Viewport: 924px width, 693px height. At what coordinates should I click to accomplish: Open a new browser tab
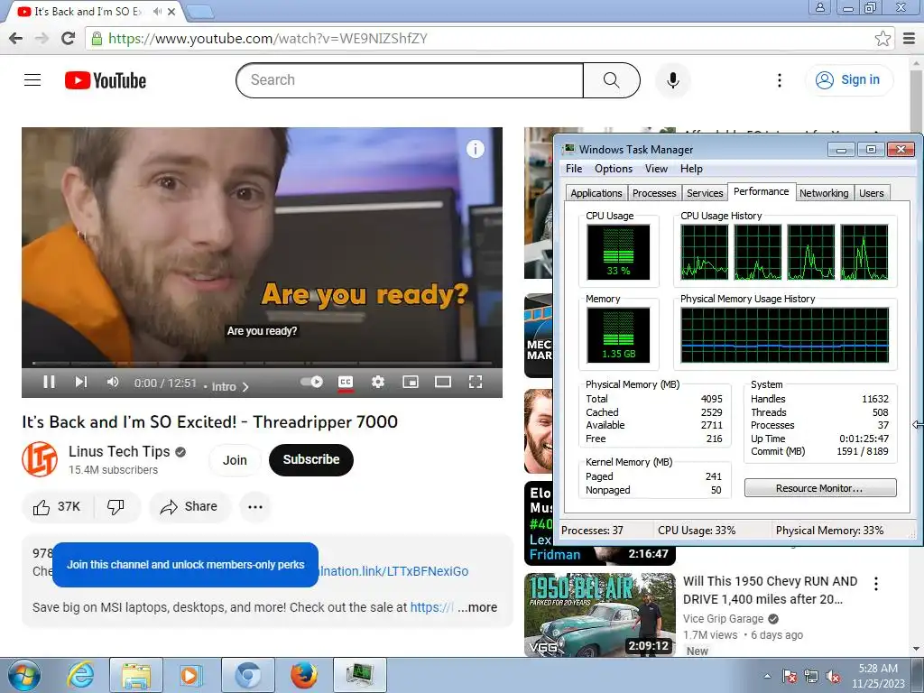click(199, 11)
